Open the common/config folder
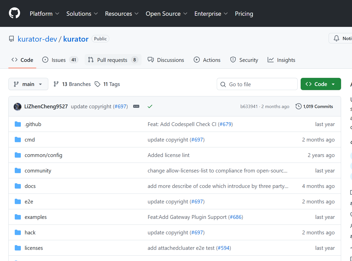352x261 pixels. [43, 155]
